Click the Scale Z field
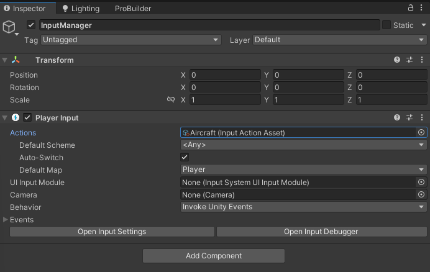This screenshot has height=272, width=430. (391, 99)
